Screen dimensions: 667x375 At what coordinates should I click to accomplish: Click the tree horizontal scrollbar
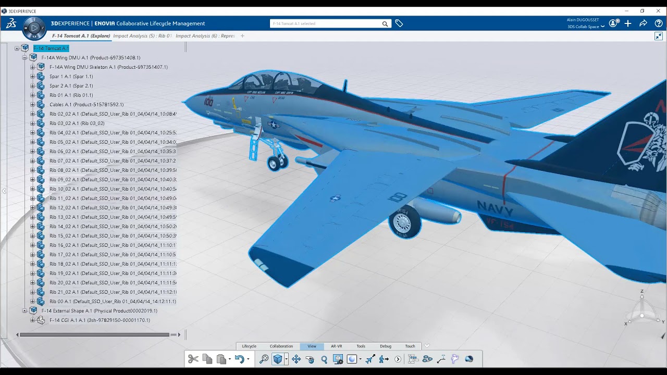point(94,334)
